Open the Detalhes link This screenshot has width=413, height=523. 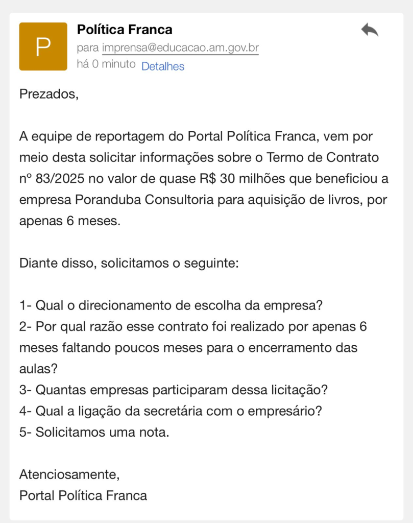point(162,66)
